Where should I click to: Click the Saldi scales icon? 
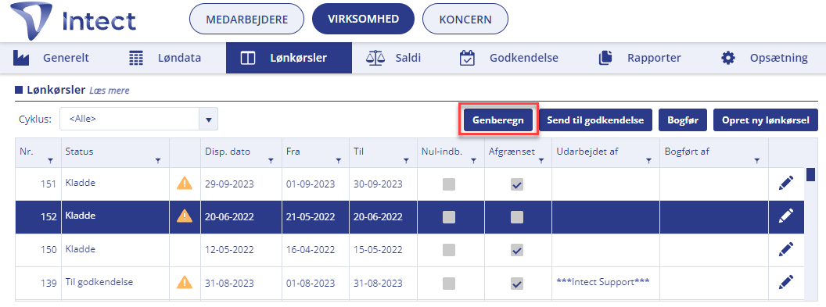[x=375, y=58]
